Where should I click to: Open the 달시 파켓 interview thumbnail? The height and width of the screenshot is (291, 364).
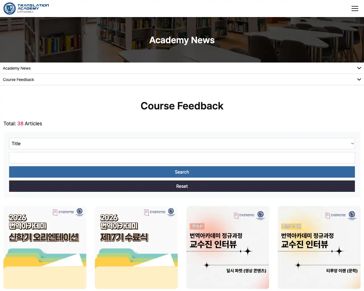click(228, 248)
